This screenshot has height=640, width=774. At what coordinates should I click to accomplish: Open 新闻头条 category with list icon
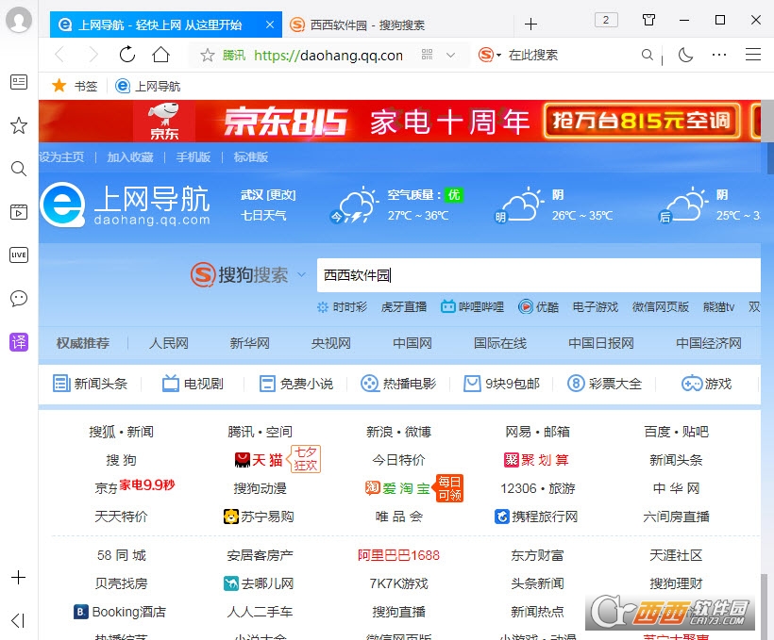(91, 383)
